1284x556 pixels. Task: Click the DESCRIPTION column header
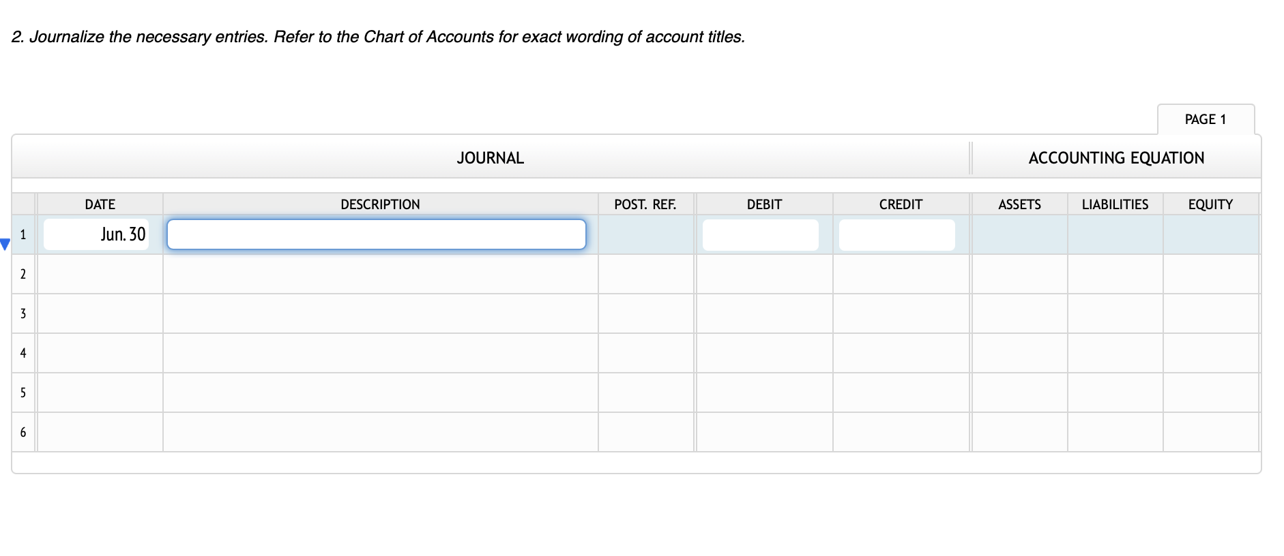(x=380, y=204)
